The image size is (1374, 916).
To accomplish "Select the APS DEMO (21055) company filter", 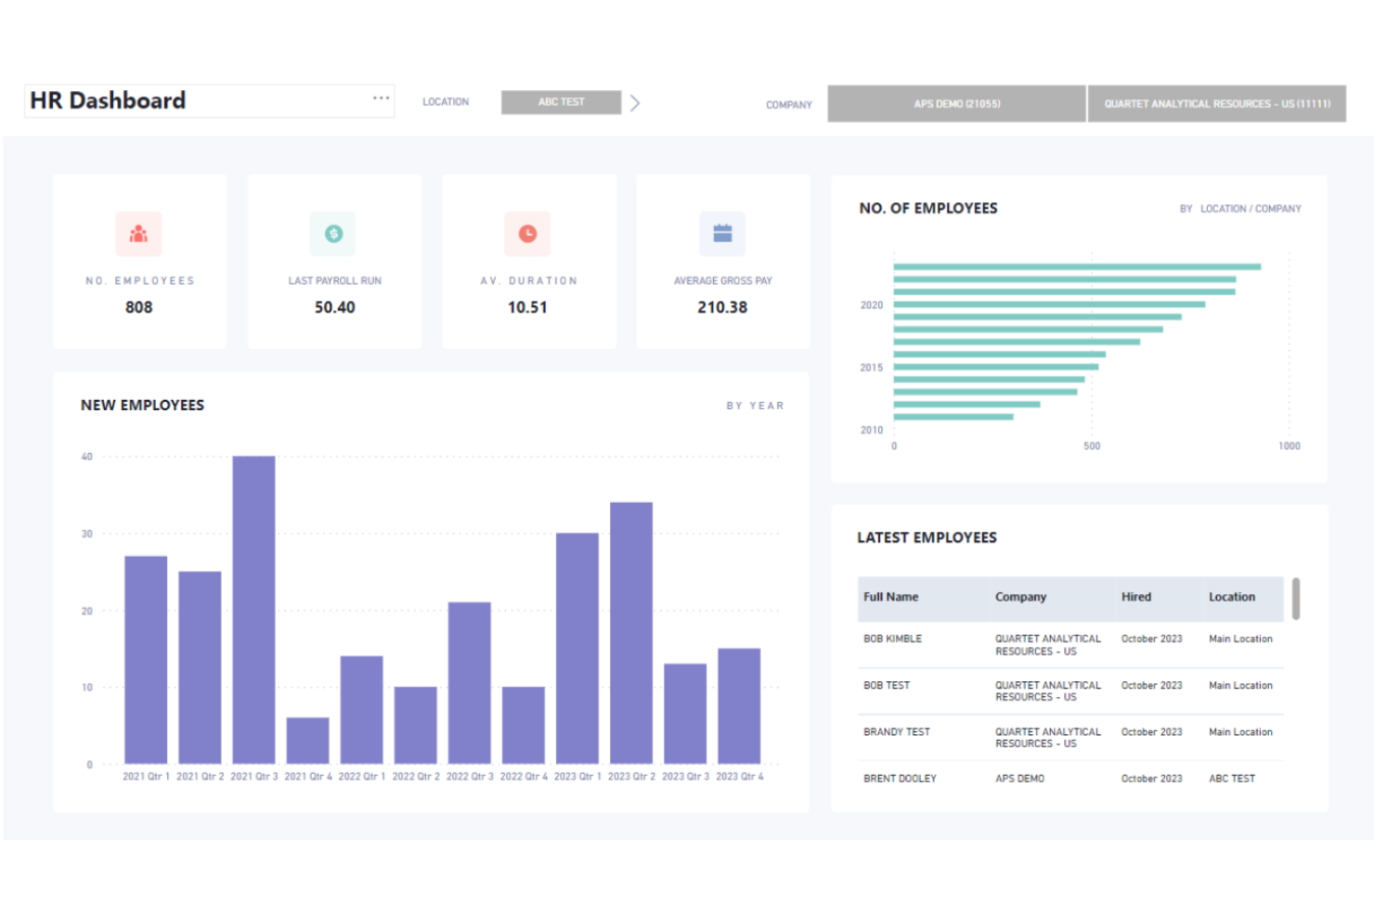I will (x=956, y=104).
